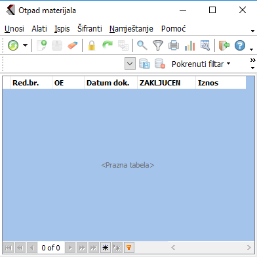Create a new document record

(x=41, y=45)
